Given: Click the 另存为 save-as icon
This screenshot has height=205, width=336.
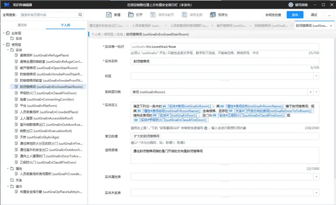Looking at the screenshot, I should pos(213,15).
